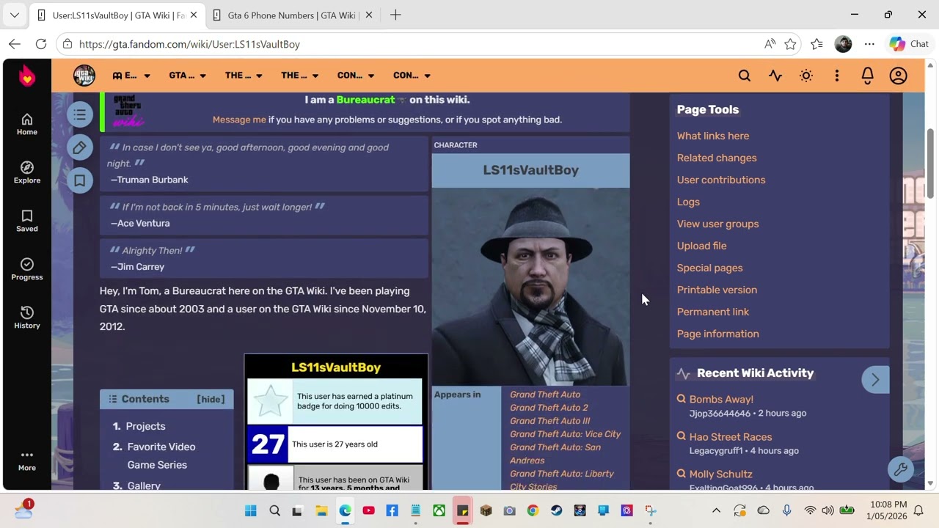Viewport: 939px width, 528px height.
Task: Open the wiki activity pulse icon in header
Action: point(775,76)
